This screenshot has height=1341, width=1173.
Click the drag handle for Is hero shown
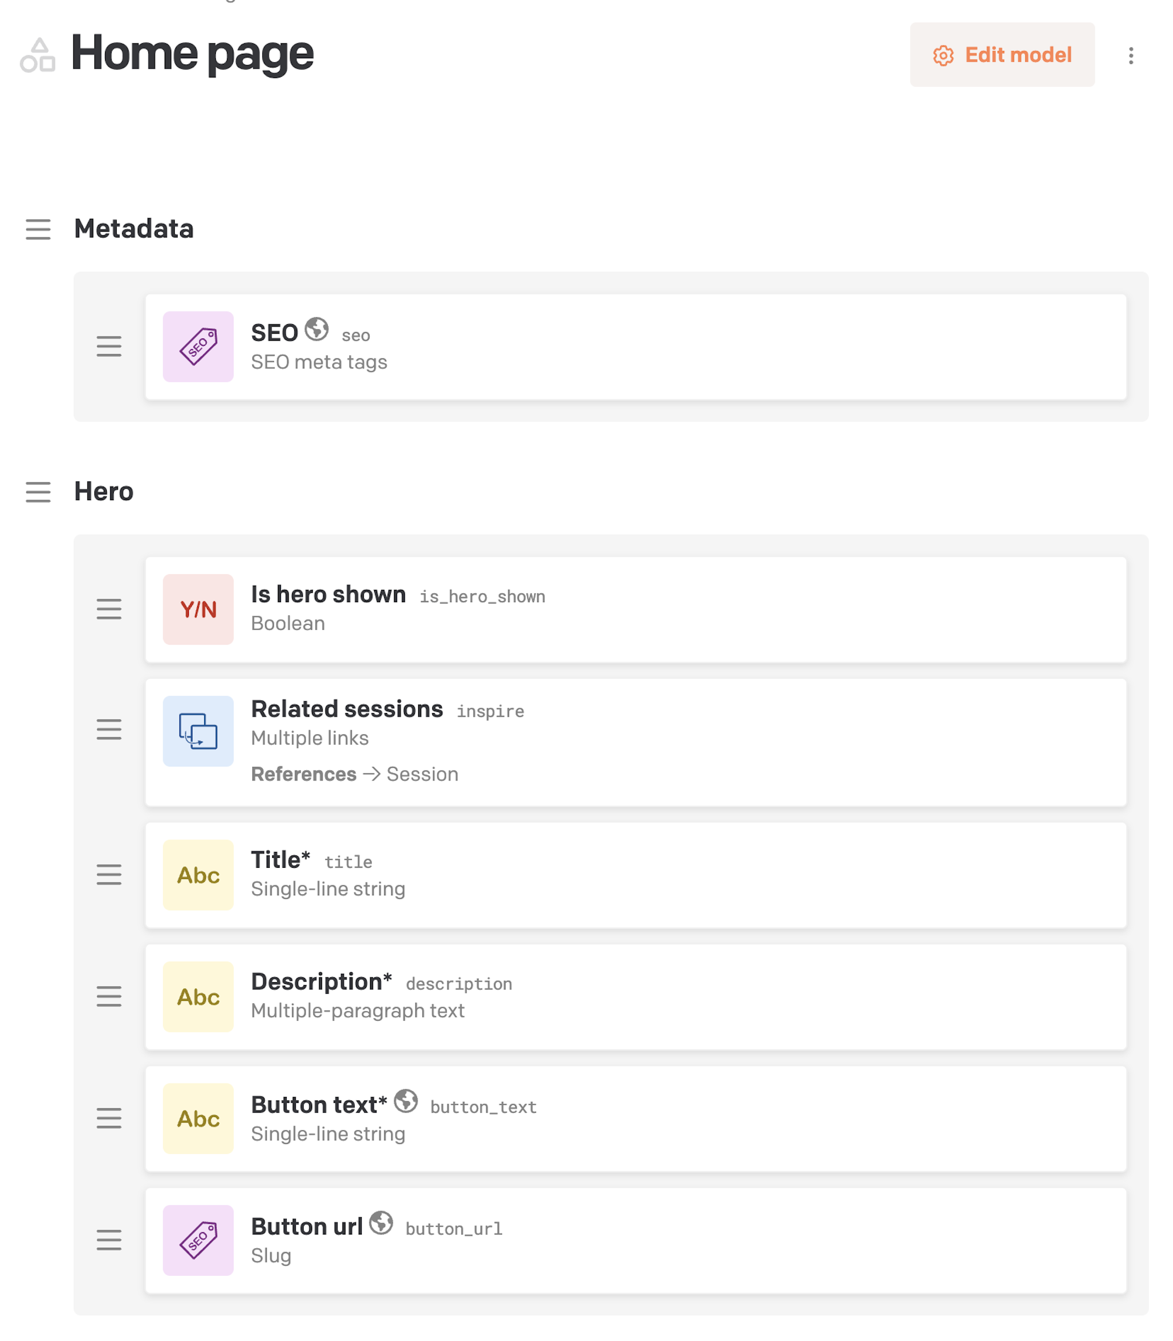click(x=109, y=609)
